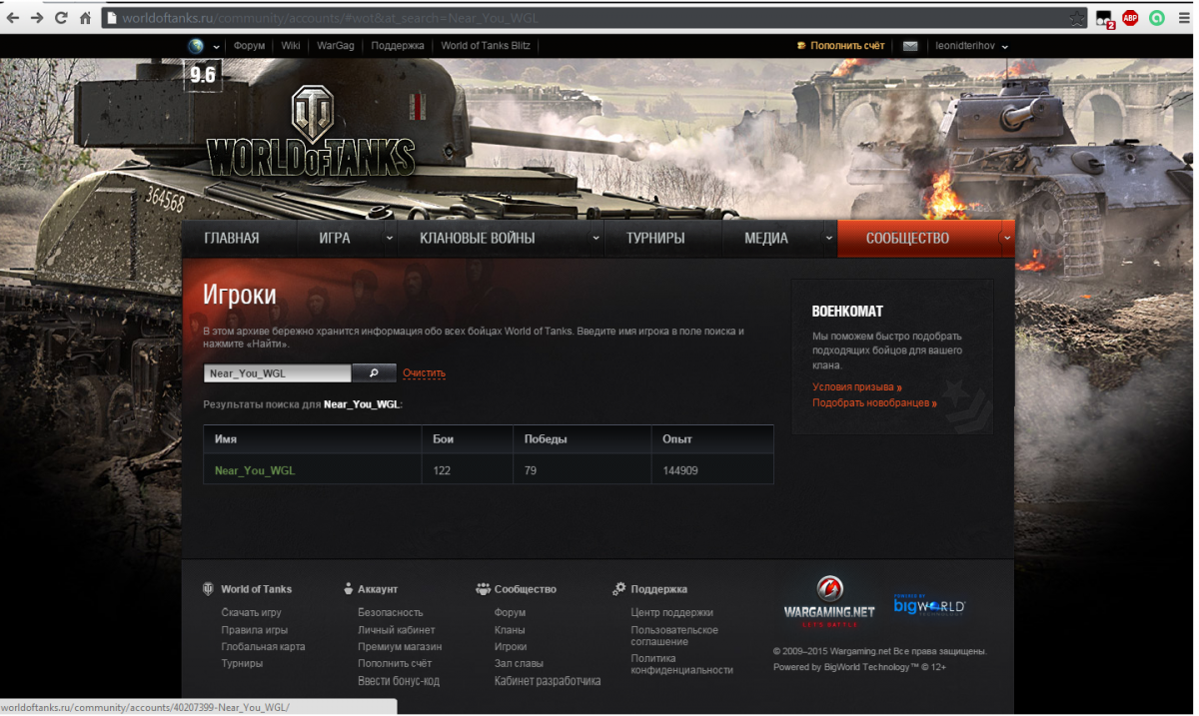Image resolution: width=1199 pixels, height=716 pixels.
Task: Open messages via envelope icon
Action: pyautogui.click(x=910, y=46)
